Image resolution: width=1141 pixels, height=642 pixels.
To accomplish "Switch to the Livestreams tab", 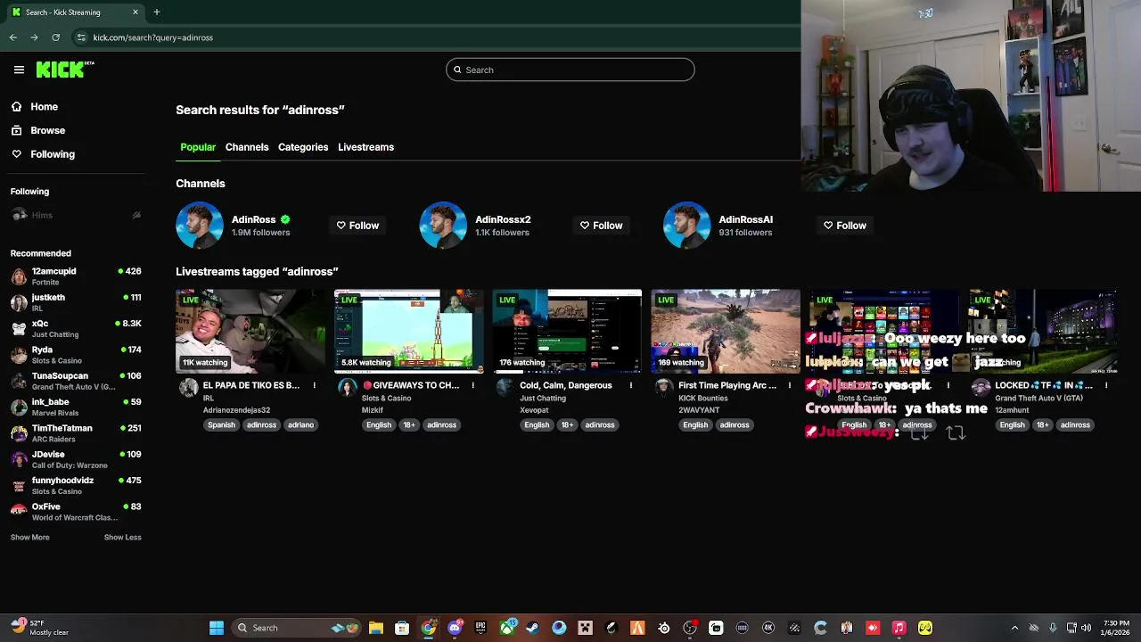I will coord(365,147).
